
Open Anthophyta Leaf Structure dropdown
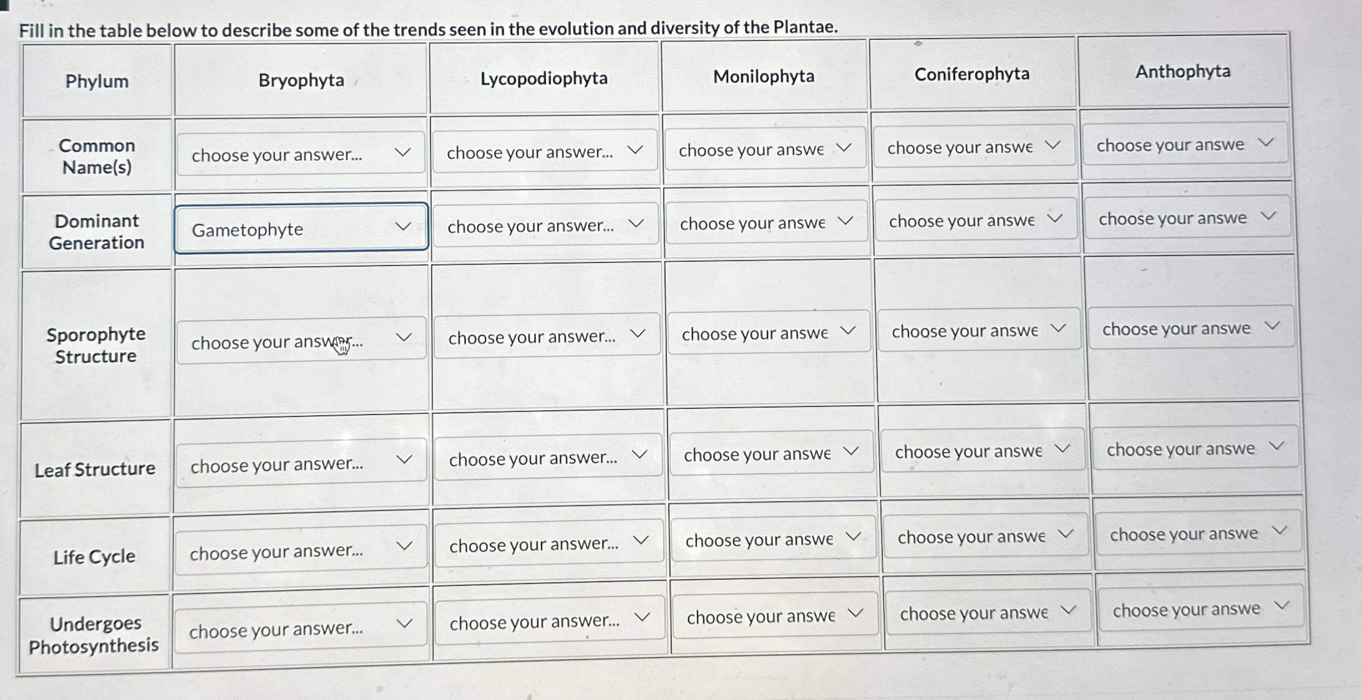pyautogui.click(x=1195, y=448)
